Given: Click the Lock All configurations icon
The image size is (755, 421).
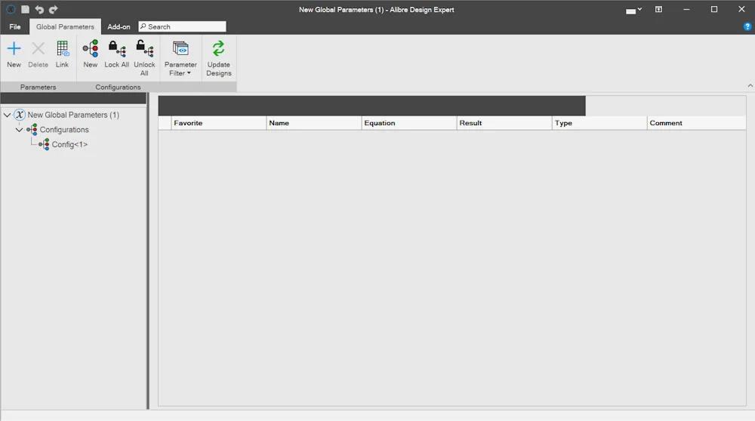Looking at the screenshot, I should click(116, 48).
